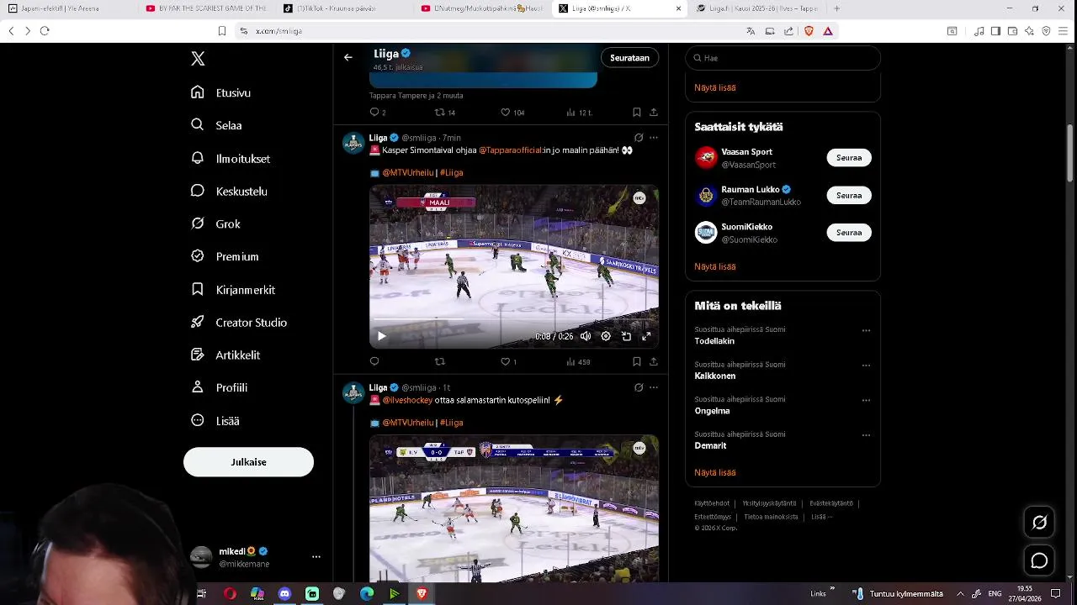Image resolution: width=1077 pixels, height=605 pixels.
Task: Open more menu on the 7min Liiga post
Action: [654, 138]
